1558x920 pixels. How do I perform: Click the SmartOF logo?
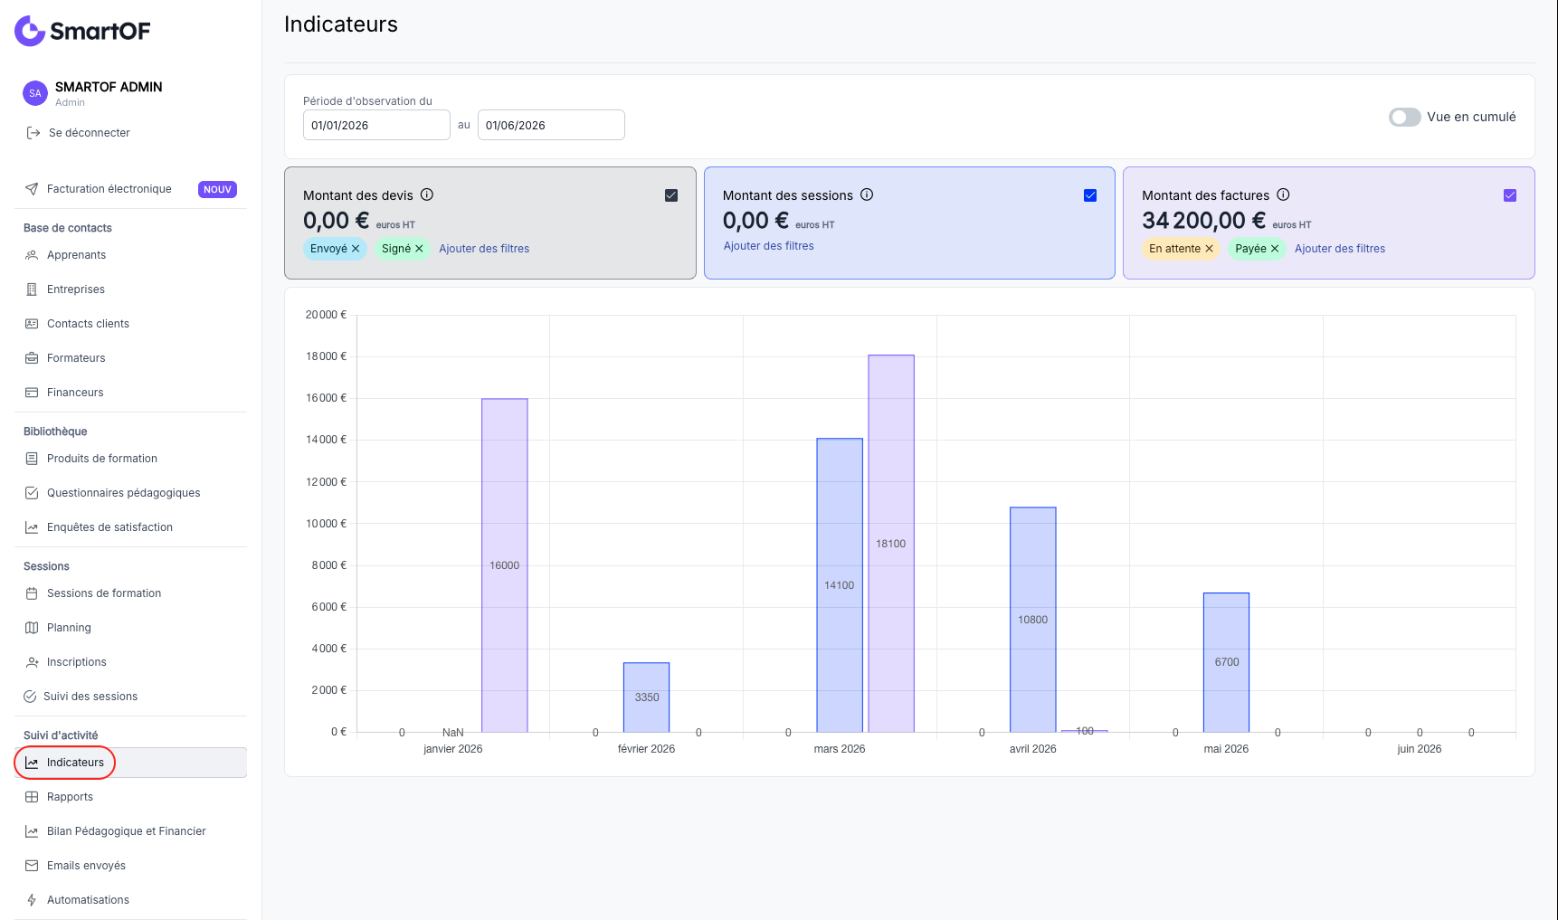[82, 31]
